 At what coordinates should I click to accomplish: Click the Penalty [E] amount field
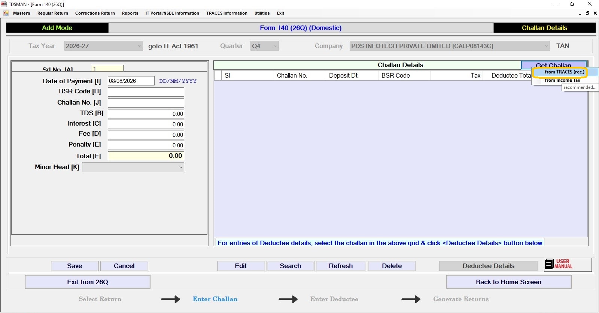pyautogui.click(x=146, y=145)
